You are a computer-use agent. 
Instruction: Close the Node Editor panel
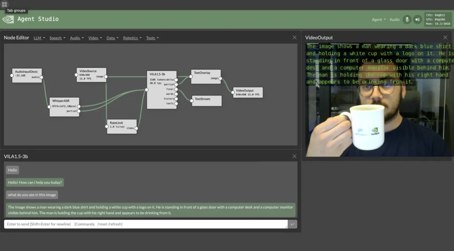(294, 38)
